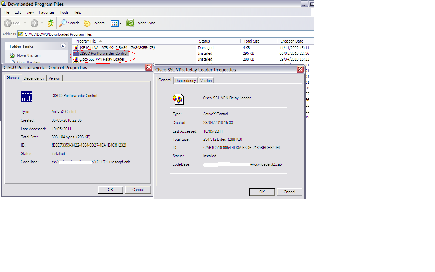
Task: Click the Move this item icon
Action: pos(12,55)
